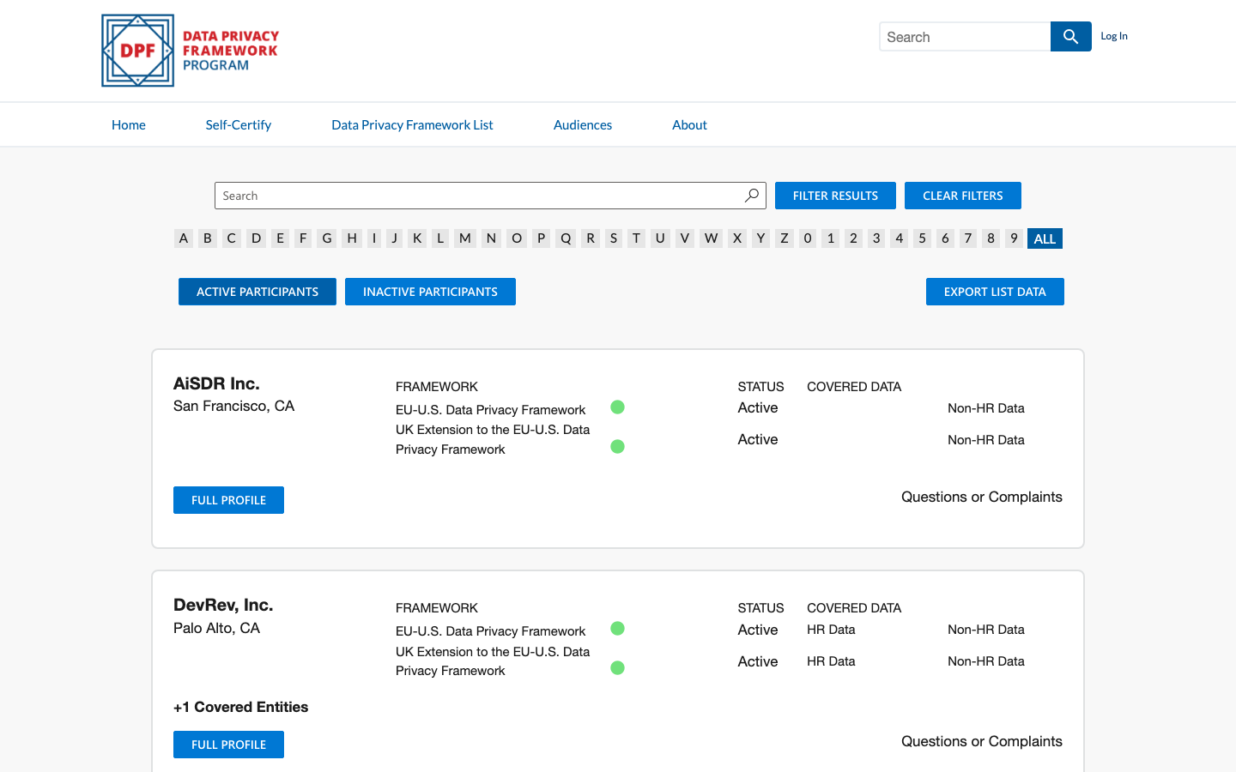The image size is (1236, 772).
Task: Focus the header Search input field
Action: click(965, 36)
